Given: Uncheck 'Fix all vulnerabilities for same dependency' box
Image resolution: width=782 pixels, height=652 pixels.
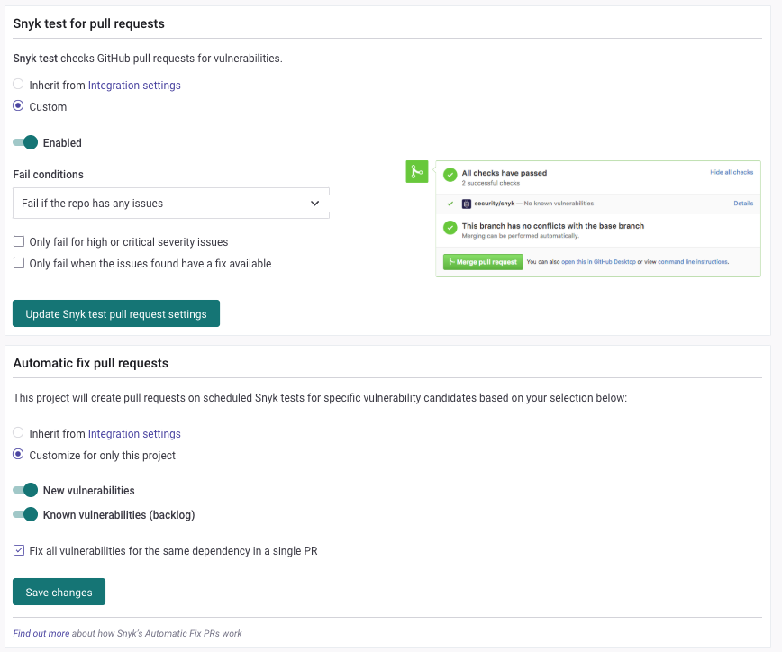Looking at the screenshot, I should point(19,550).
